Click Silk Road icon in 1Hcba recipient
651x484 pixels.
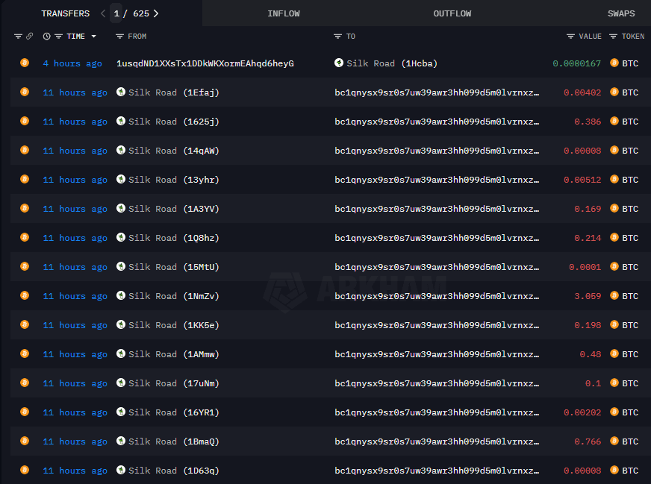pyautogui.click(x=339, y=63)
